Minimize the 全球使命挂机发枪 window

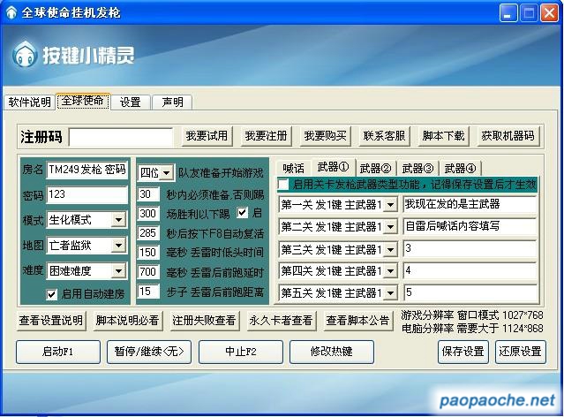pos(508,13)
